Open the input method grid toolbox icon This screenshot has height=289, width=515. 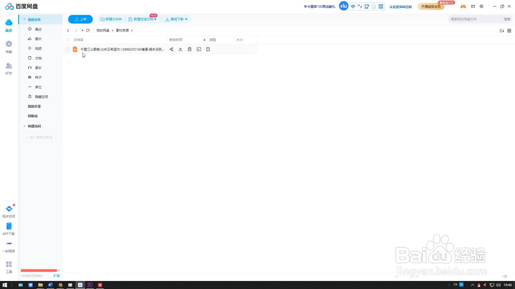(x=381, y=6)
